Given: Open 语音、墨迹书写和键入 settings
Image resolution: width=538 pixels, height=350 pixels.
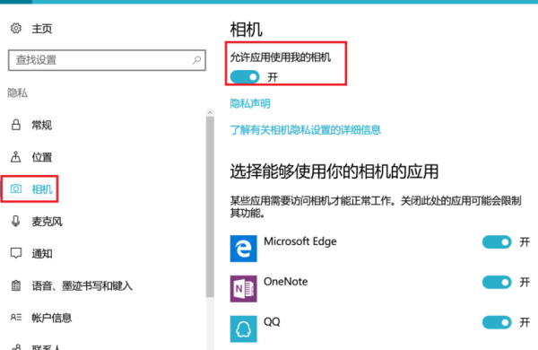Looking at the screenshot, I should [x=82, y=285].
